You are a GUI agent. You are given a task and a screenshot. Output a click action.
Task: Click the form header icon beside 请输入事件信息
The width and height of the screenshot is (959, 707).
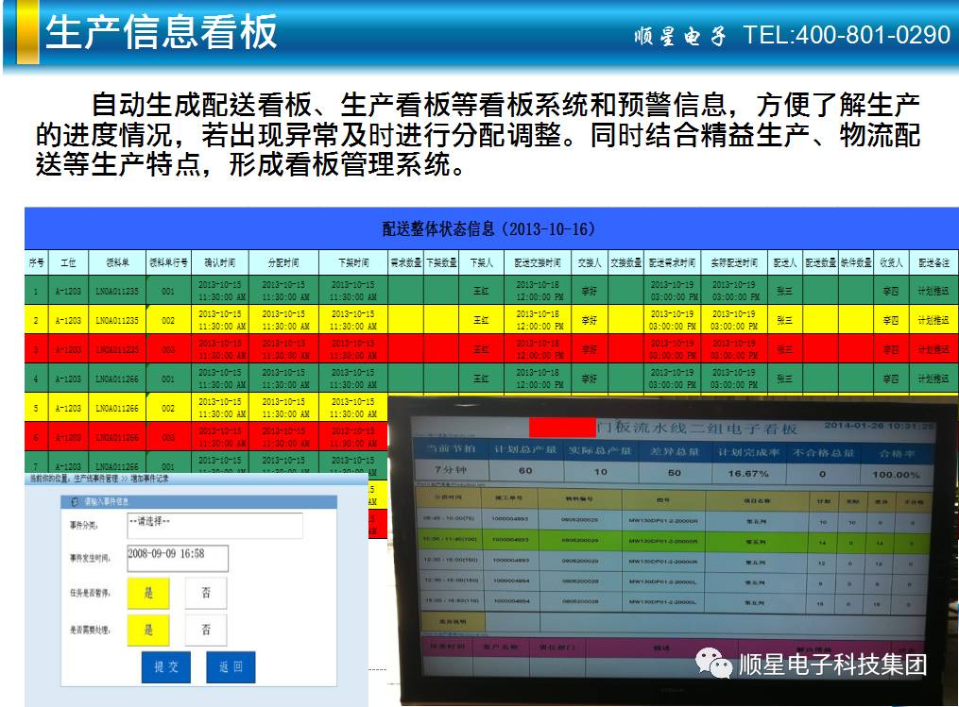pyautogui.click(x=75, y=501)
